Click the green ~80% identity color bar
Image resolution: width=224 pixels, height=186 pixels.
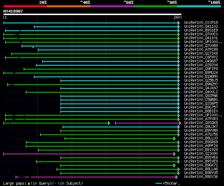pyautogui.click(x=155, y=6)
